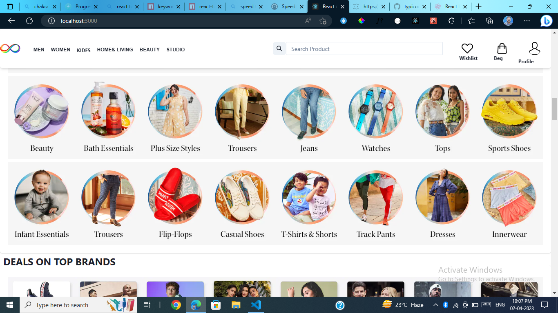Click the fonts f? extension icon
The image size is (558, 313).
pyautogui.click(x=379, y=21)
